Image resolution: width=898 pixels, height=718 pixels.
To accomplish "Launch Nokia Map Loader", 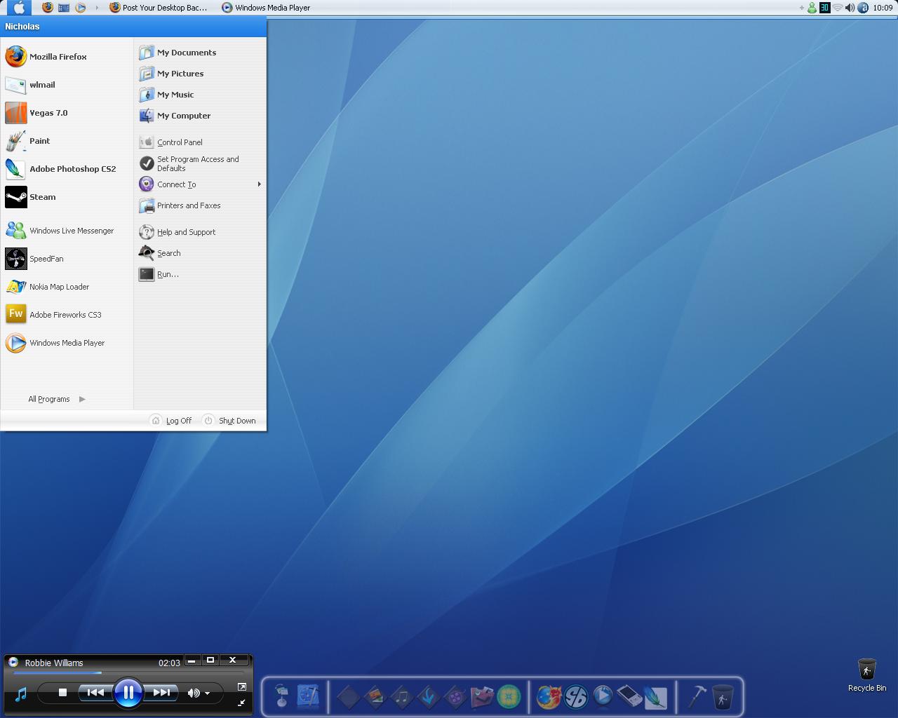I will pyautogui.click(x=67, y=286).
